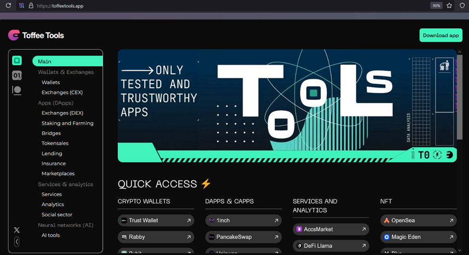Open the Social sector item
The height and width of the screenshot is (255, 469).
click(57, 215)
